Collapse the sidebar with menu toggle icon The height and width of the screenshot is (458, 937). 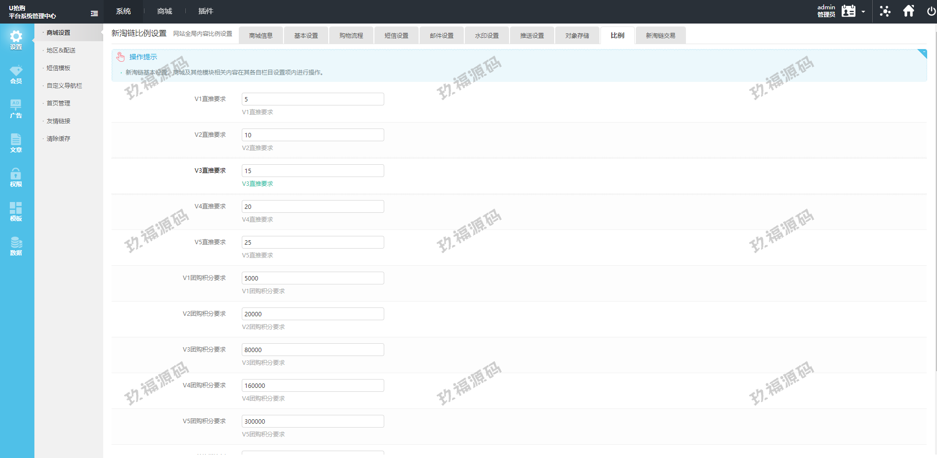[x=94, y=13]
